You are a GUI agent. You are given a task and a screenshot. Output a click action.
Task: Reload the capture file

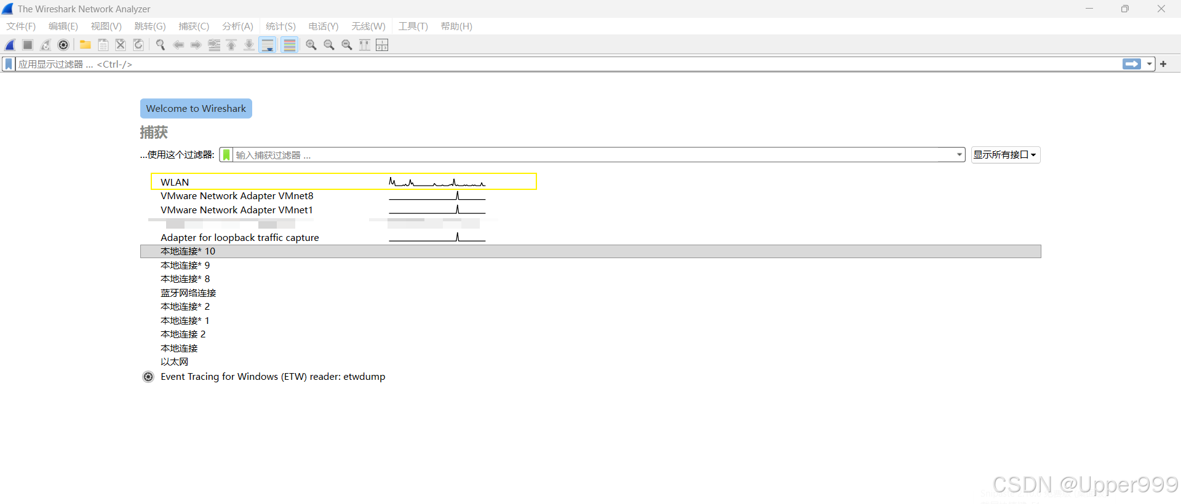pyautogui.click(x=138, y=45)
